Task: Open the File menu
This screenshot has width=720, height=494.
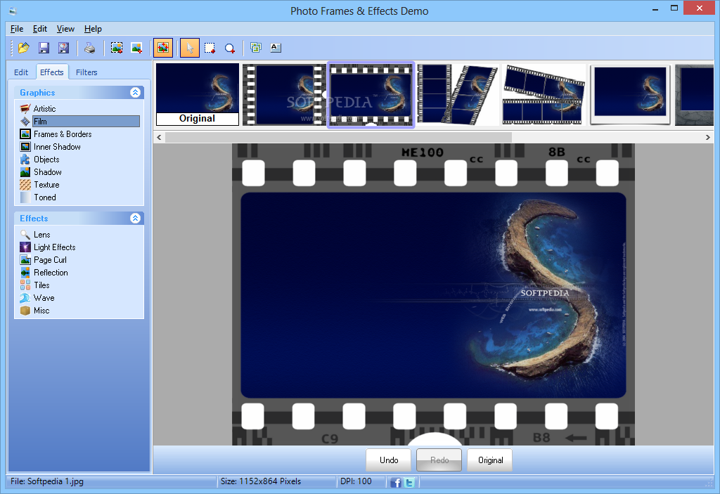Action: tap(17, 29)
